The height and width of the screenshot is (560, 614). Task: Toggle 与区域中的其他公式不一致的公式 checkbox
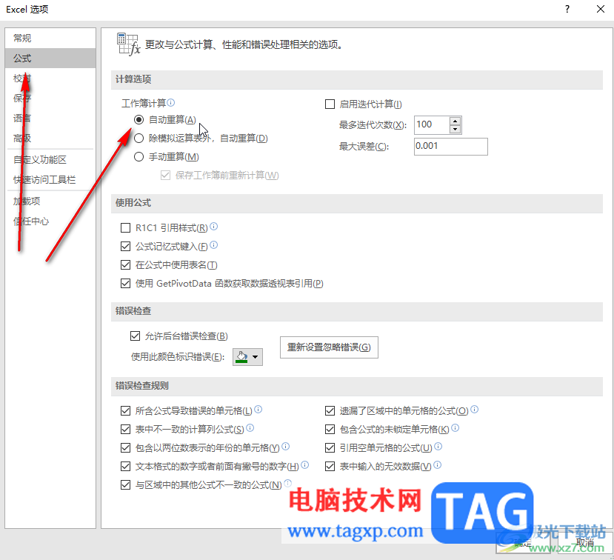125,484
